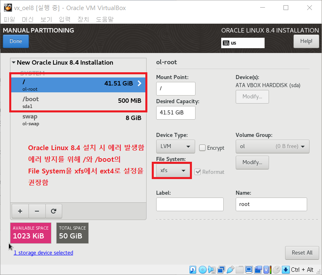This screenshot has height=275, width=322.
Task: Click the display status icon
Action: pos(249,269)
